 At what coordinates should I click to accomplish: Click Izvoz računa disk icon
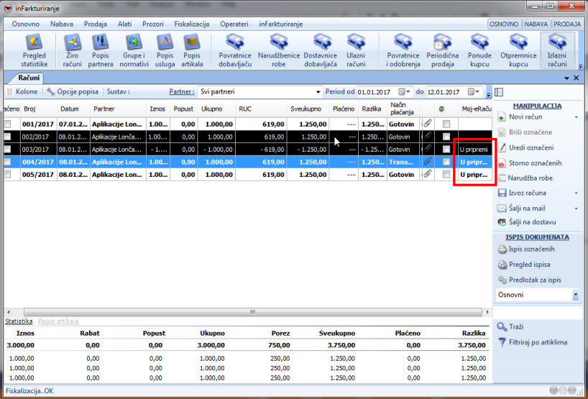[502, 193]
